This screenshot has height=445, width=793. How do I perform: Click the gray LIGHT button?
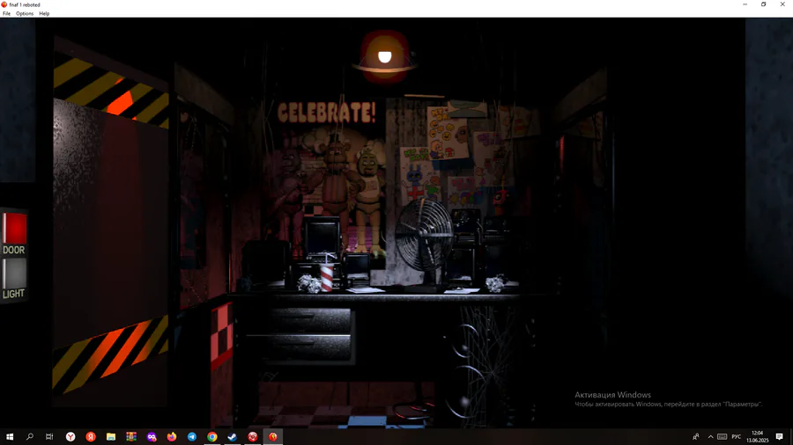coord(14,273)
